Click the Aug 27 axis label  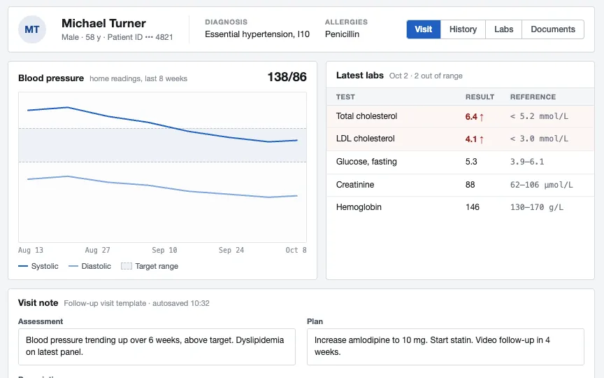97,251
